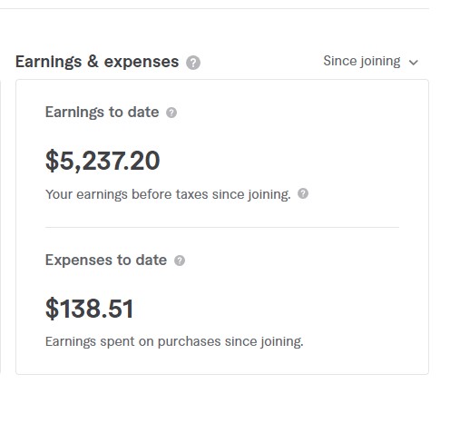450x433 pixels.
Task: Open the Since joining period dropdown
Action: (371, 62)
